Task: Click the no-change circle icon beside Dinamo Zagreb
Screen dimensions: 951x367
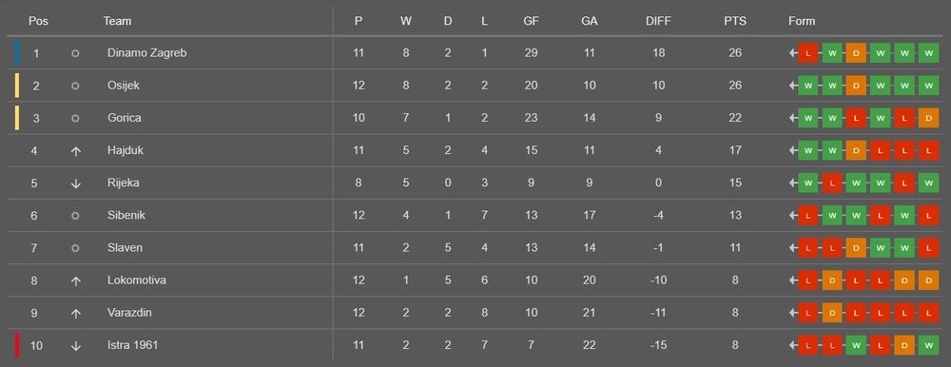Action: [x=75, y=53]
